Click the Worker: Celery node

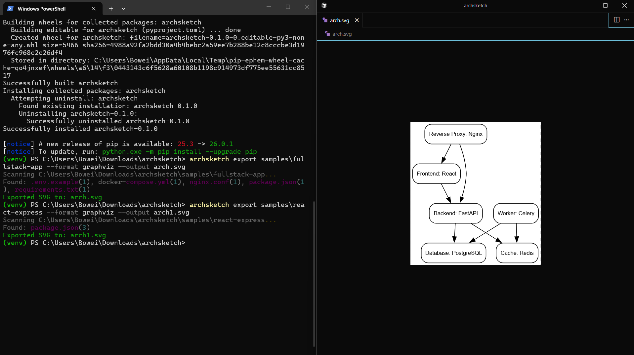(x=516, y=213)
